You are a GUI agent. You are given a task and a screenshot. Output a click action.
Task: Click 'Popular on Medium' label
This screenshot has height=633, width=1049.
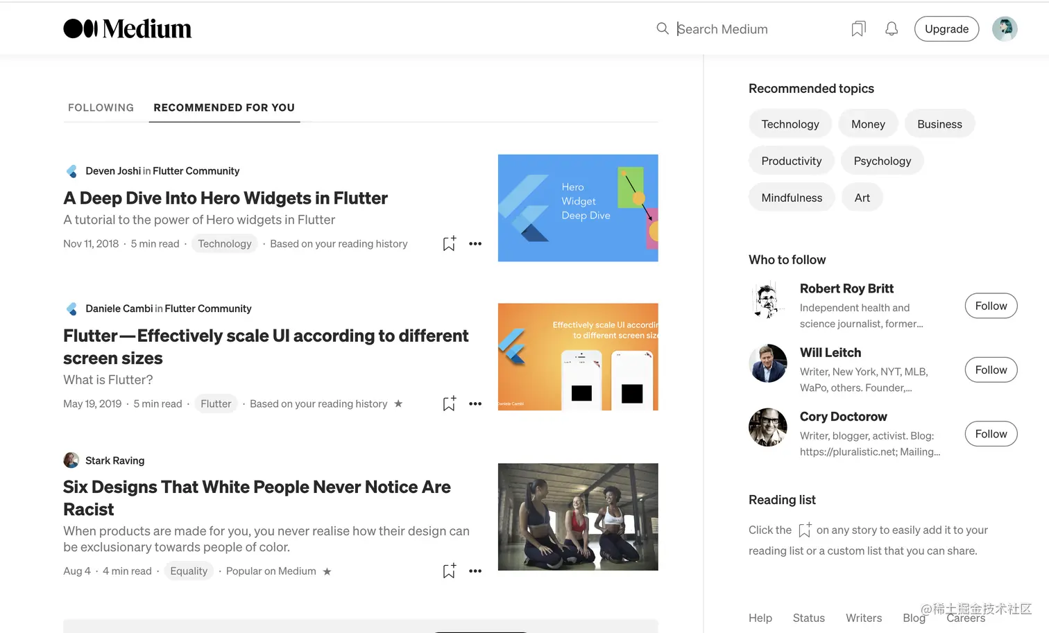pos(271,571)
